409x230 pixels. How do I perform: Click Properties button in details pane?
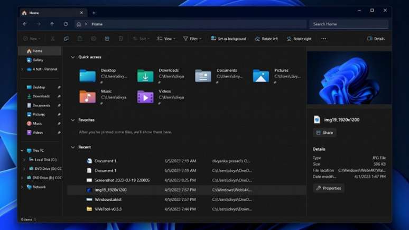(x=329, y=188)
